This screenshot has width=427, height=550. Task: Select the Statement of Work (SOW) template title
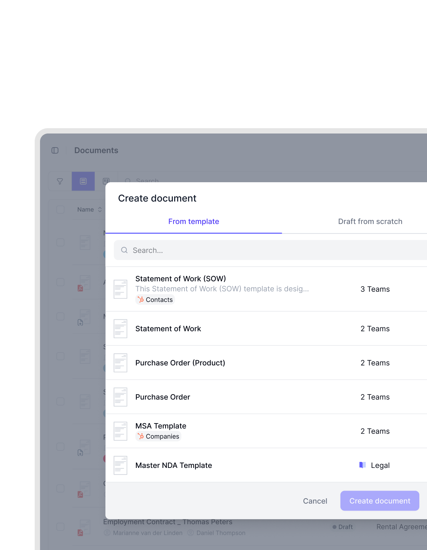[x=181, y=279]
